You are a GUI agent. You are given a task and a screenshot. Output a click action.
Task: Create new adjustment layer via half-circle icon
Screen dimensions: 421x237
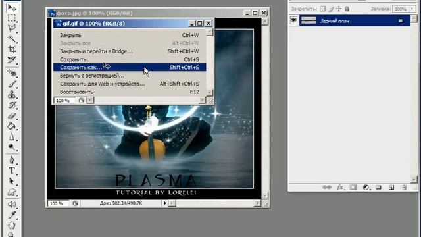[366, 187]
